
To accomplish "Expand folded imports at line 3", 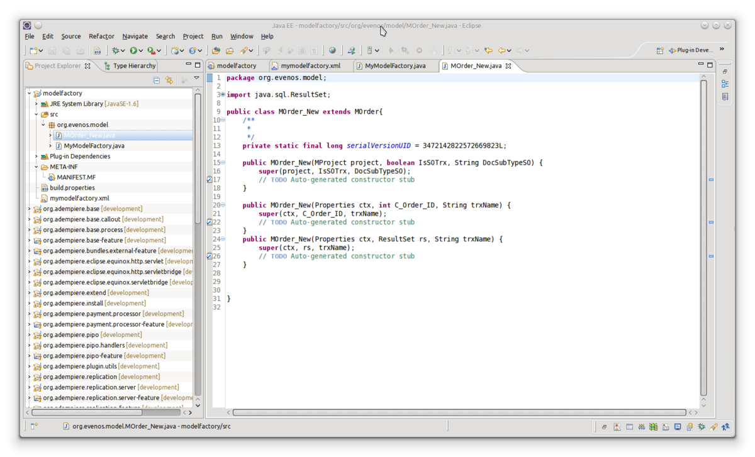I will pos(223,95).
